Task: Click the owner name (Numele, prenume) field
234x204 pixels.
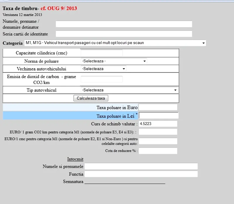Action: click(x=124, y=24)
